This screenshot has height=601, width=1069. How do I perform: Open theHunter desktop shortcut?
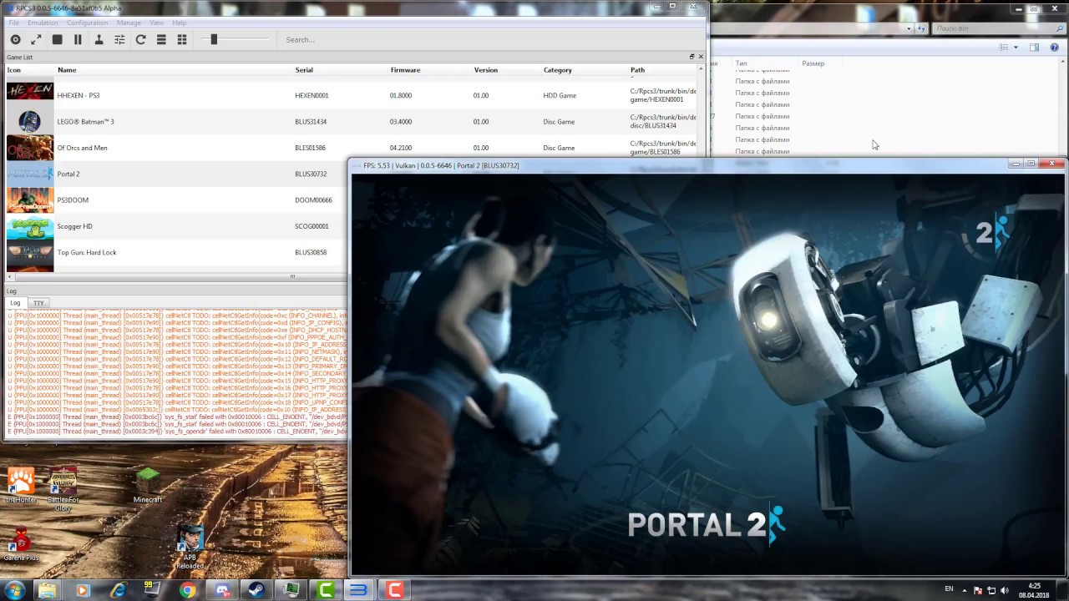20,485
